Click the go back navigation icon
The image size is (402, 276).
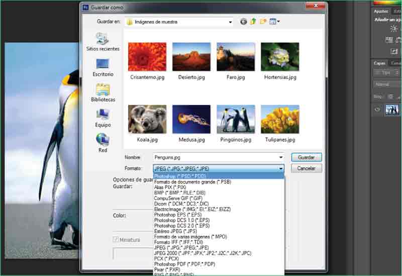pos(244,22)
